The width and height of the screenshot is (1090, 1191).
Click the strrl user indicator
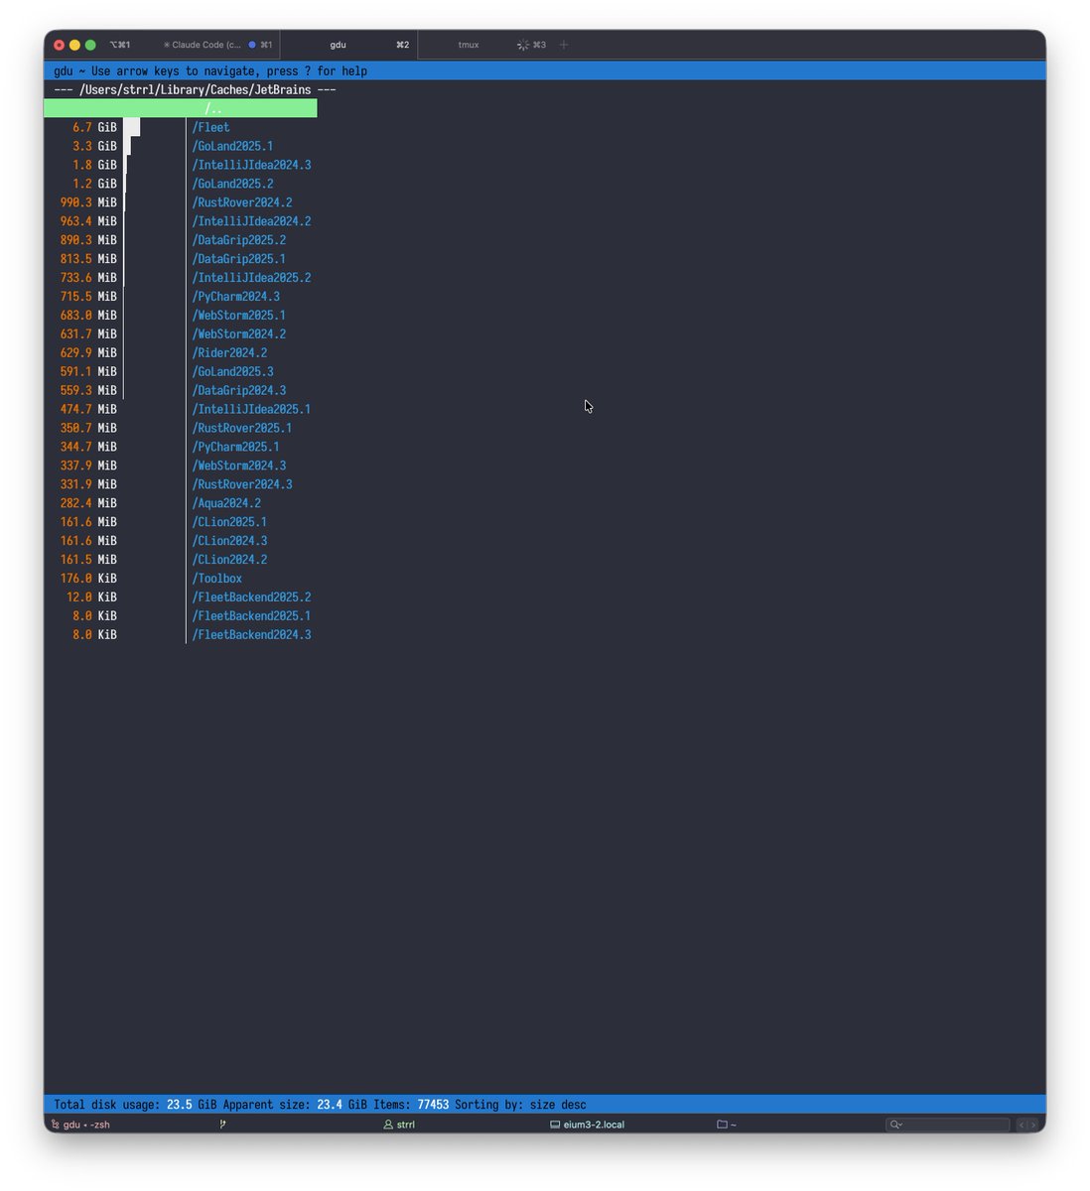[399, 1125]
